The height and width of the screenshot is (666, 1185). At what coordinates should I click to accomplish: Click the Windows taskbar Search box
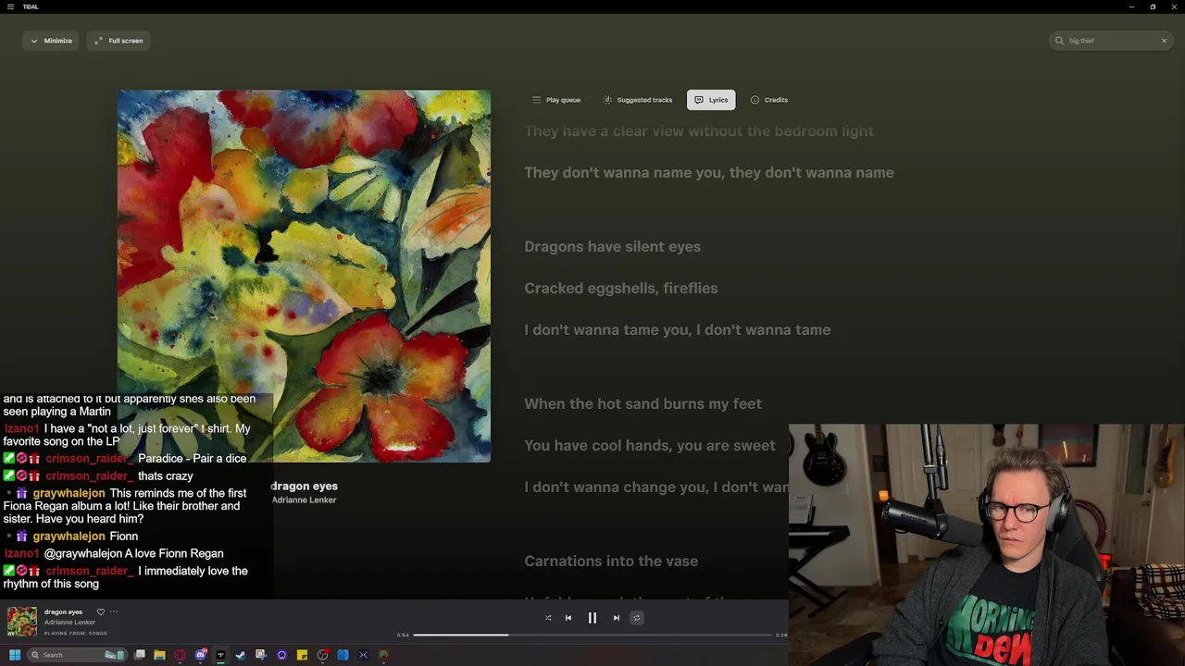point(76,655)
